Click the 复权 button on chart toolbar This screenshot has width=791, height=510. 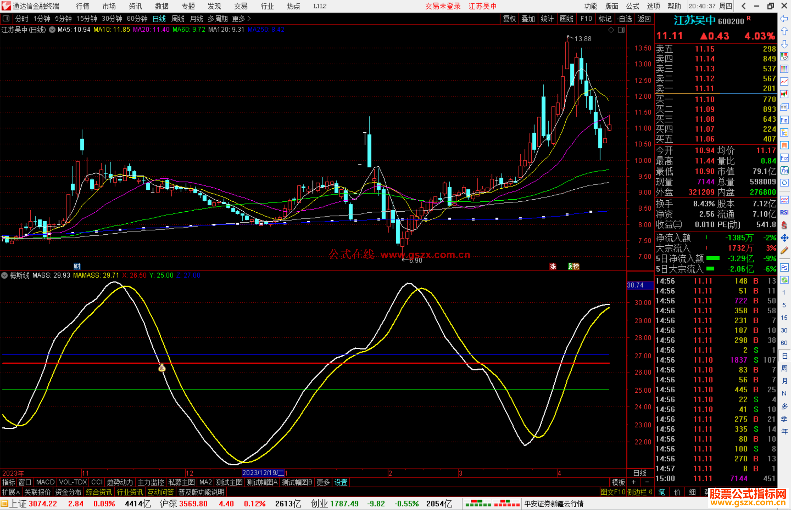click(509, 19)
